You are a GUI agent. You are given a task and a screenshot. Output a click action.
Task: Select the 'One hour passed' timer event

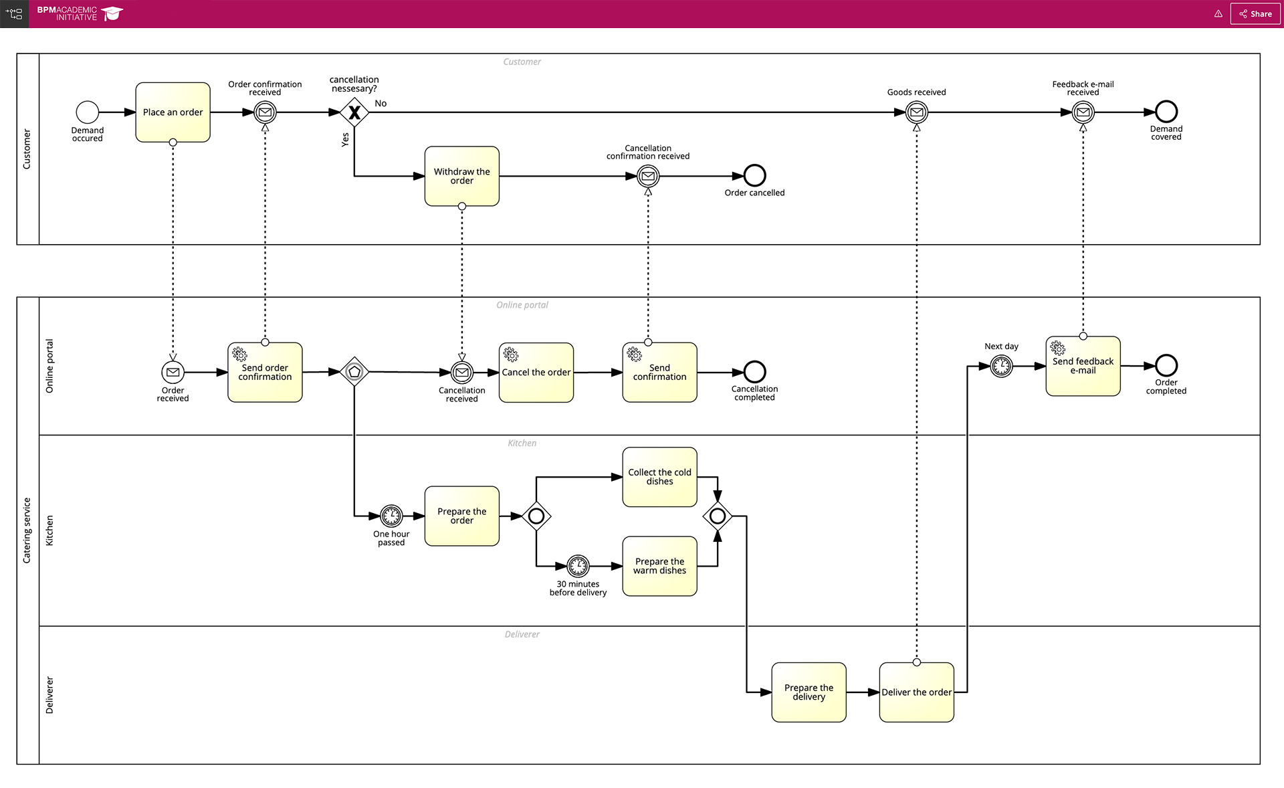[x=391, y=516]
